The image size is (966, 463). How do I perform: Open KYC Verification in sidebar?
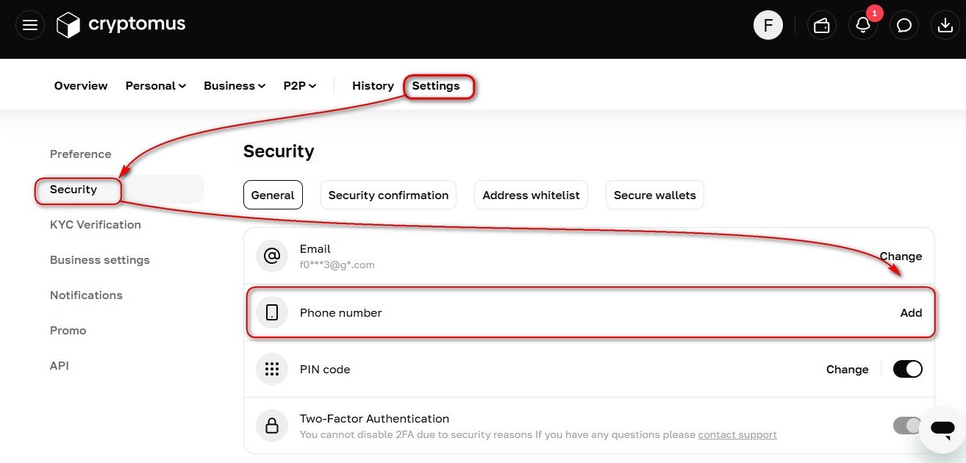coord(96,225)
